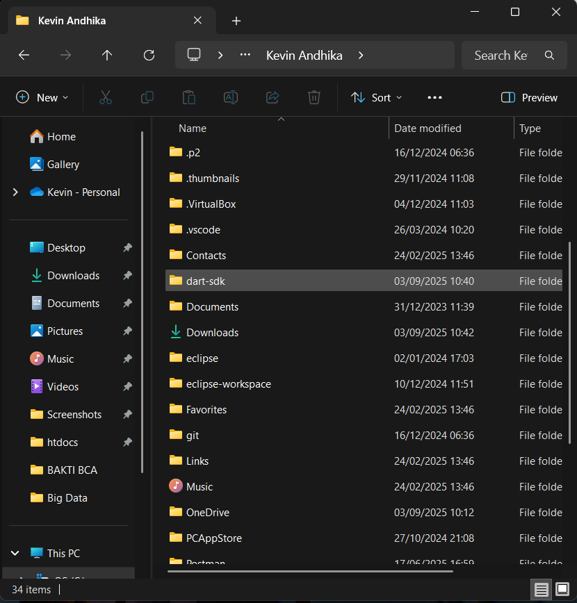Switch to details view in the status bar
The image size is (577, 603).
coord(541,589)
